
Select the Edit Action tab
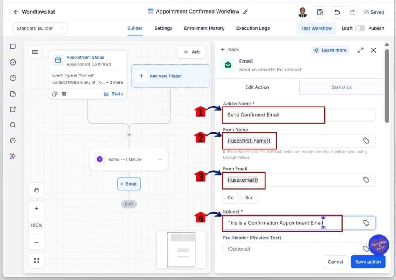pos(257,87)
